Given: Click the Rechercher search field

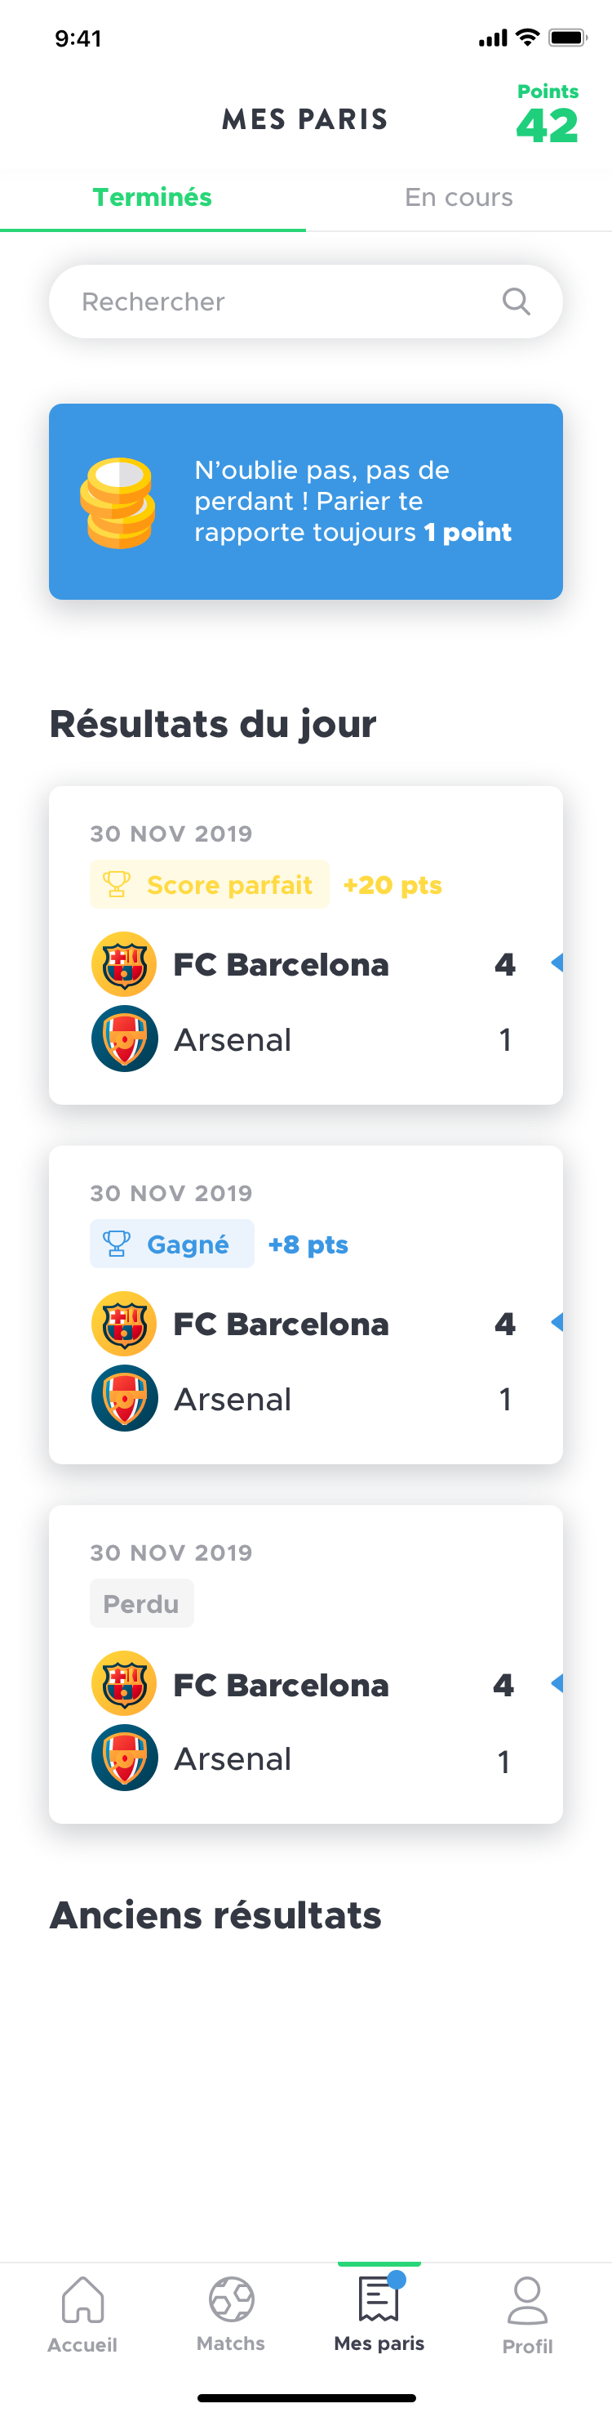Looking at the screenshot, I should coord(282,302).
